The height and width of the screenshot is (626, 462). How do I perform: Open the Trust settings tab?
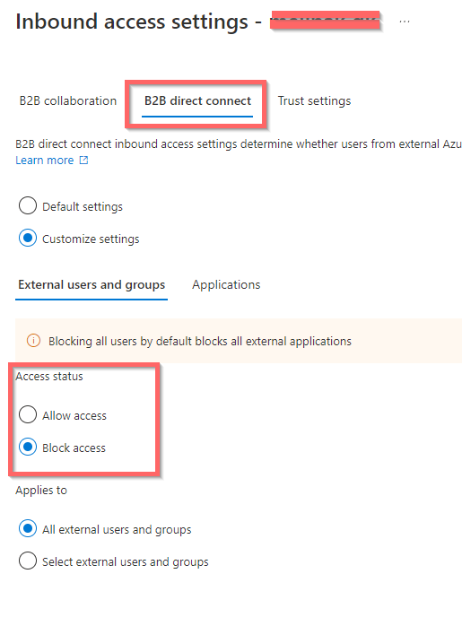[x=314, y=101]
